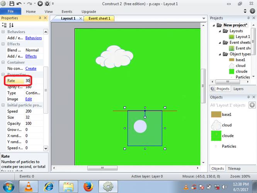This screenshot has height=193, width=257.
Task: Open Firefox from the taskbar
Action: point(88,186)
